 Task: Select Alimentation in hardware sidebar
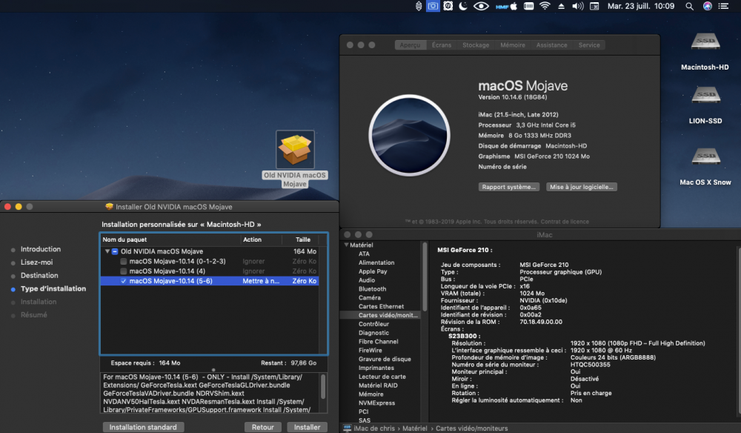click(x=376, y=262)
